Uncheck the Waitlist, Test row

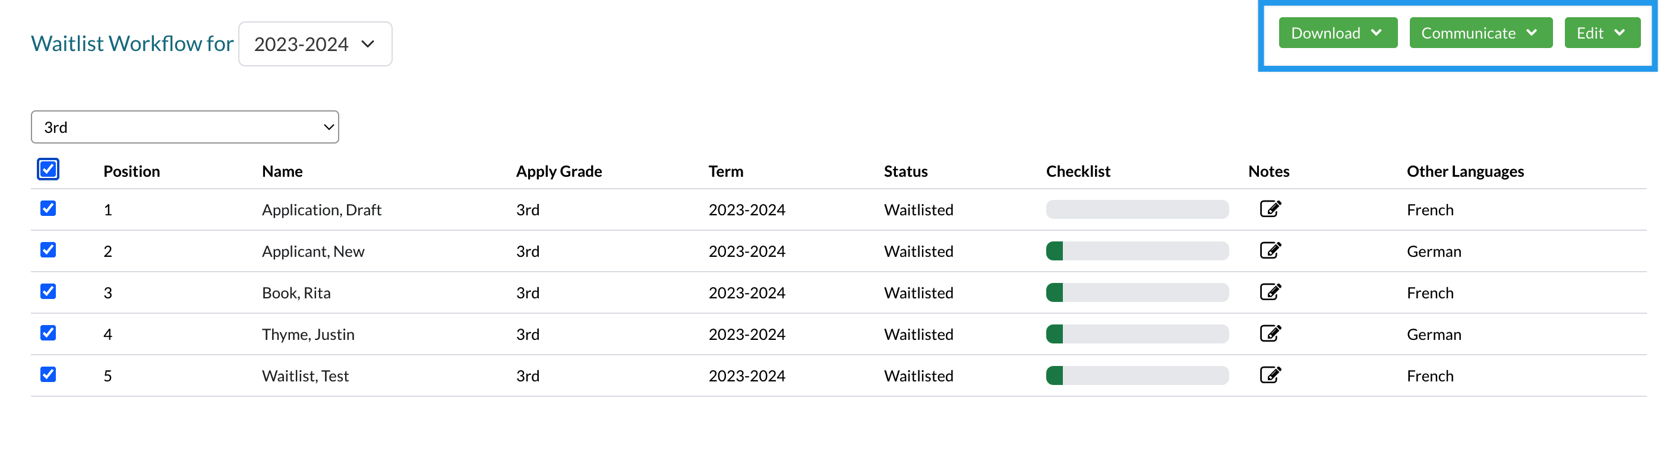tap(48, 374)
